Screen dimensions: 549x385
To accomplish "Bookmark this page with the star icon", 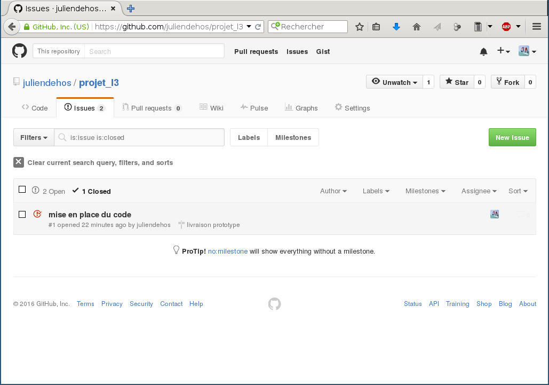I will point(359,27).
